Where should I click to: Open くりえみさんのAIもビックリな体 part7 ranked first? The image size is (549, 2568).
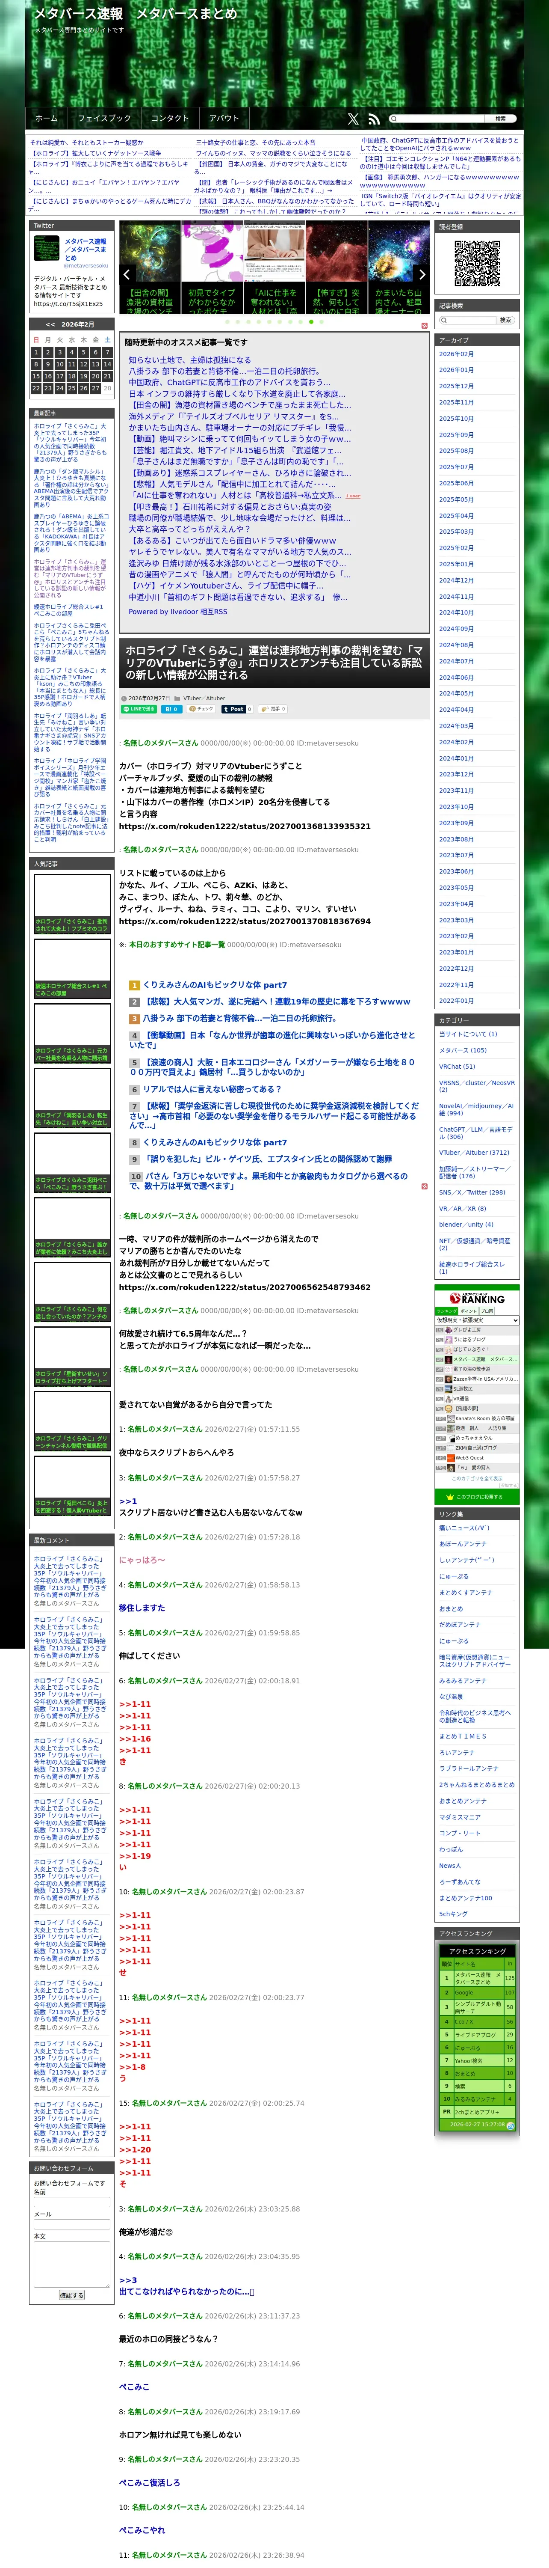[x=214, y=985]
